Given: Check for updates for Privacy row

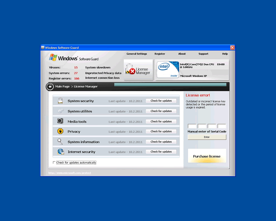Looking at the screenshot, I should point(161,132).
